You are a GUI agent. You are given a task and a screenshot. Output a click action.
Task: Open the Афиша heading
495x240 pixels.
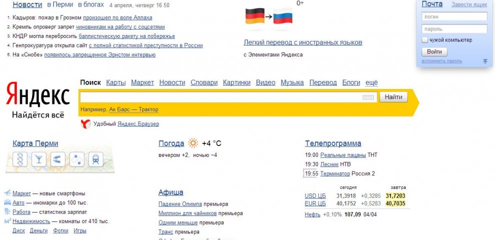click(171, 192)
